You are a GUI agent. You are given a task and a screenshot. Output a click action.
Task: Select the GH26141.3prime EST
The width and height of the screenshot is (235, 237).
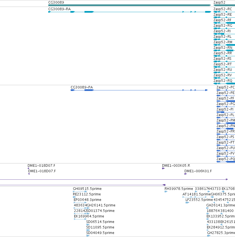[x=221, y=205]
